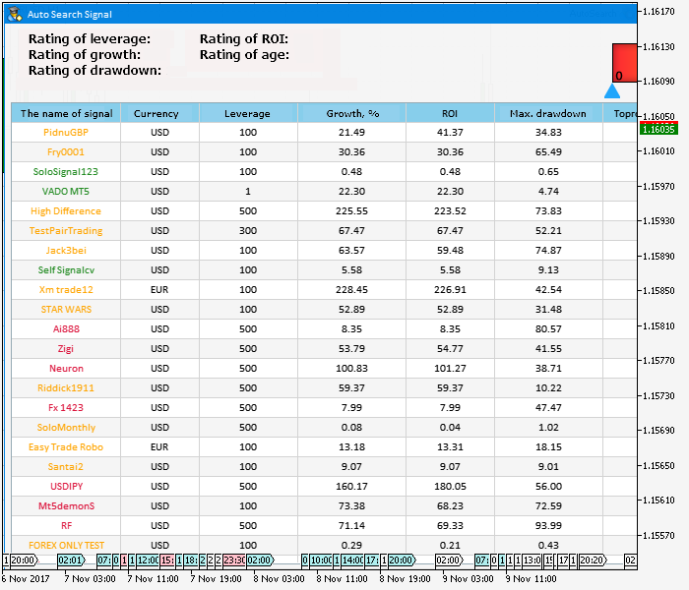The height and width of the screenshot is (590, 689).
Task: Click the 226.91 ROI value
Action: tap(450, 290)
